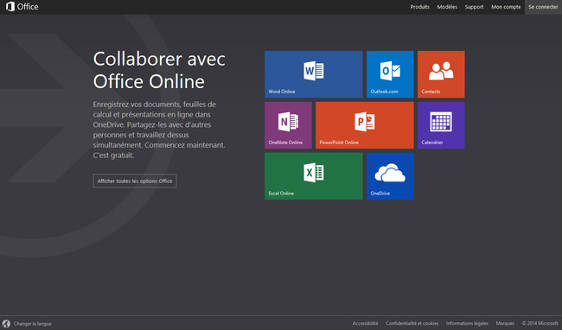This screenshot has height=330, width=562.
Task: Click the Changer la langue link
Action: click(x=33, y=324)
